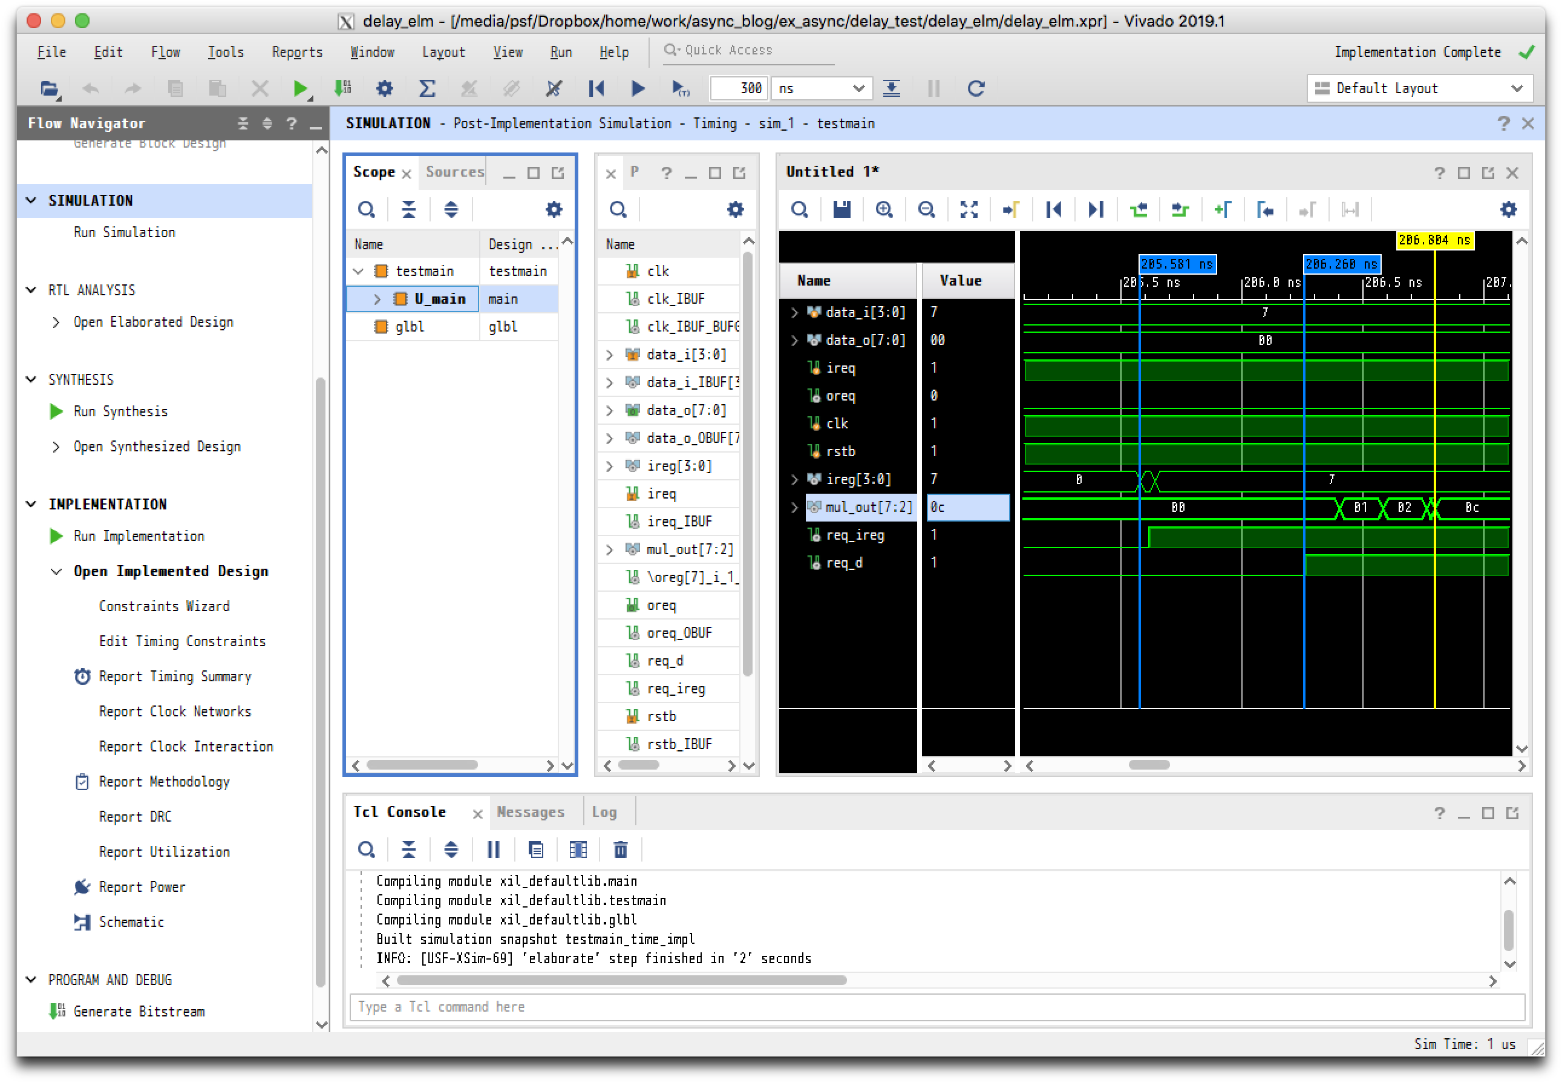Expand mul_out[7:2] bus in waveform
Viewport: 1562px width, 1083px height.
794,507
